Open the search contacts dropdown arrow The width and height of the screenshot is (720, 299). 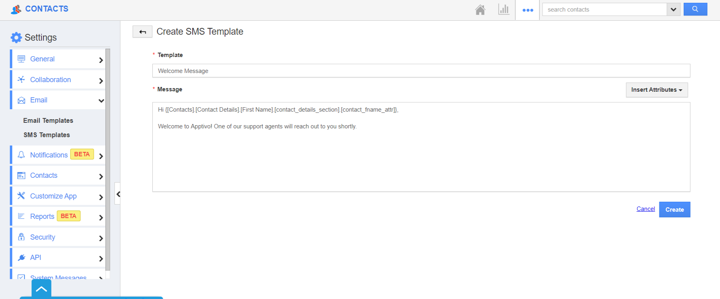coord(673,10)
